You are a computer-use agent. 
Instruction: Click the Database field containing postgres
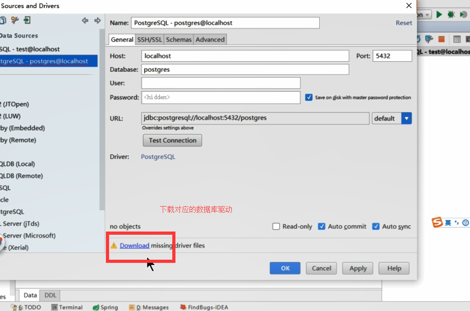pos(245,69)
